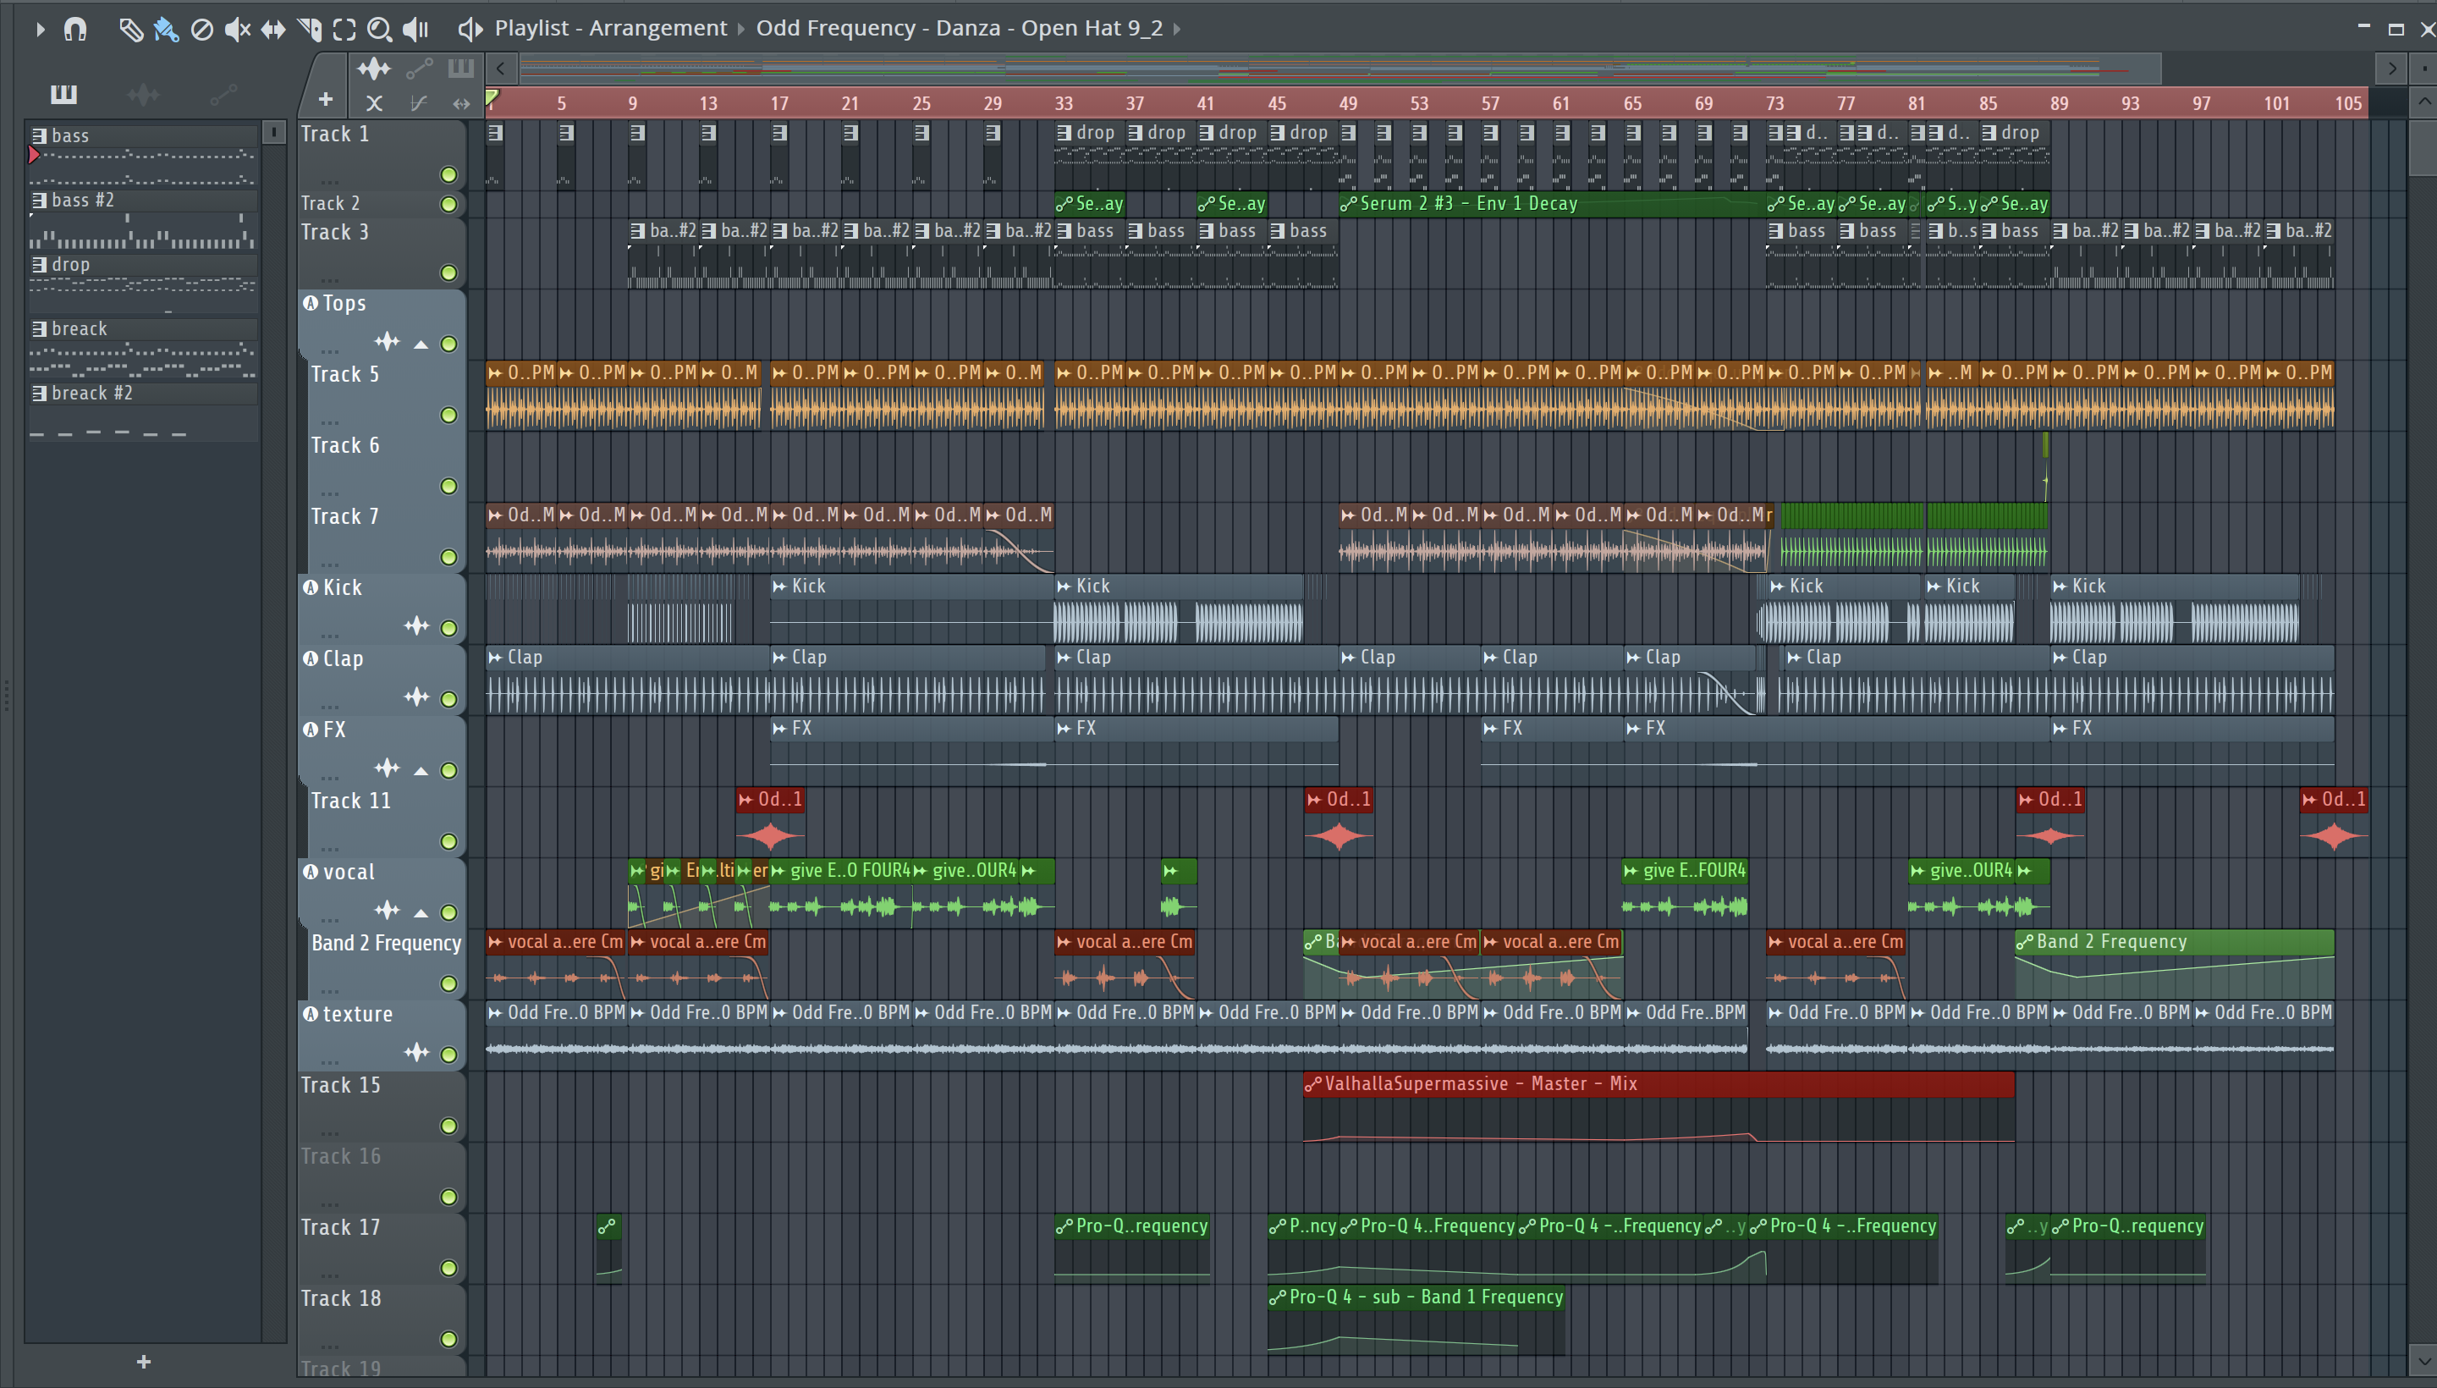Add new pattern with bottom plus button
This screenshot has width=2437, height=1388.
144,1361
